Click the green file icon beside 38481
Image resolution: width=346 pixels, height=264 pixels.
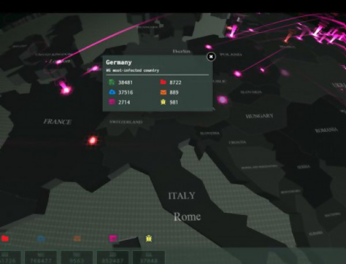tap(112, 82)
